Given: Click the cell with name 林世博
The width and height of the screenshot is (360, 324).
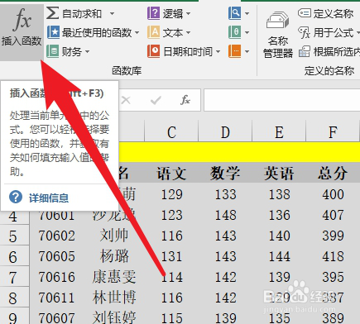Looking at the screenshot, I should (x=114, y=298).
